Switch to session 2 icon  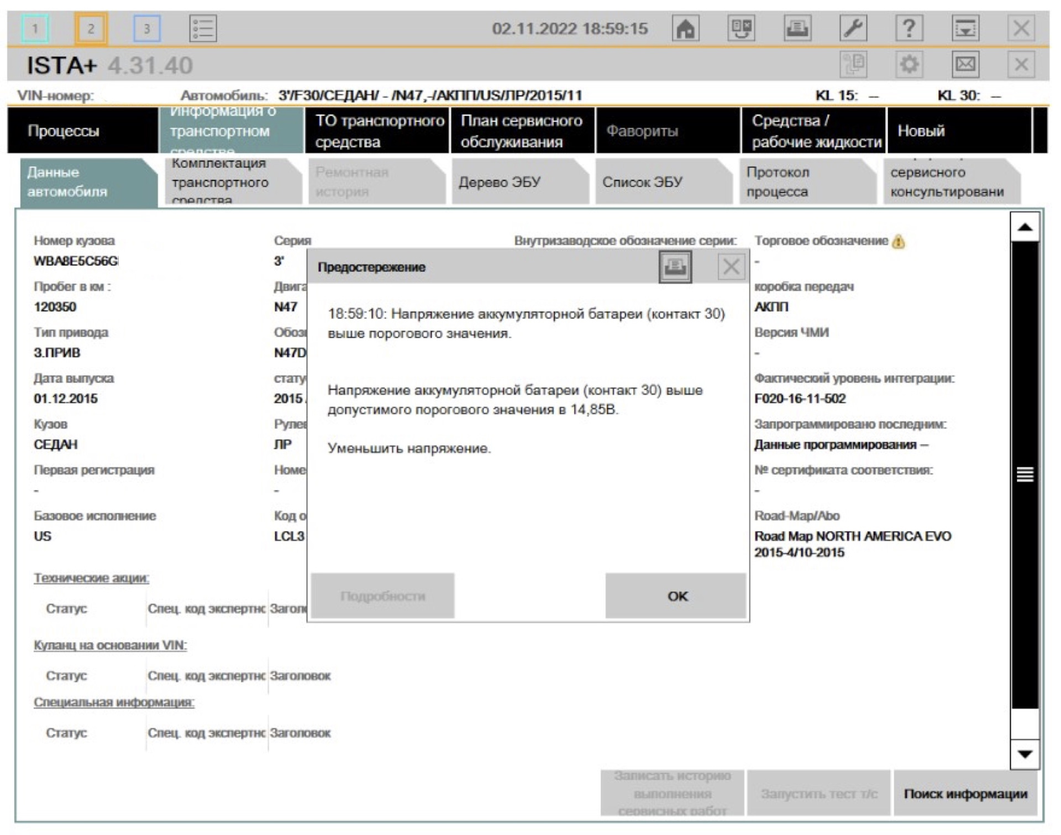click(x=91, y=28)
